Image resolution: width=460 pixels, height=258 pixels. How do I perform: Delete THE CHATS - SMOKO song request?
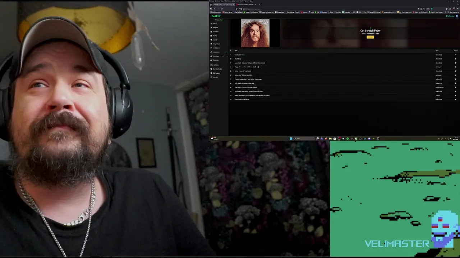[x=456, y=87]
